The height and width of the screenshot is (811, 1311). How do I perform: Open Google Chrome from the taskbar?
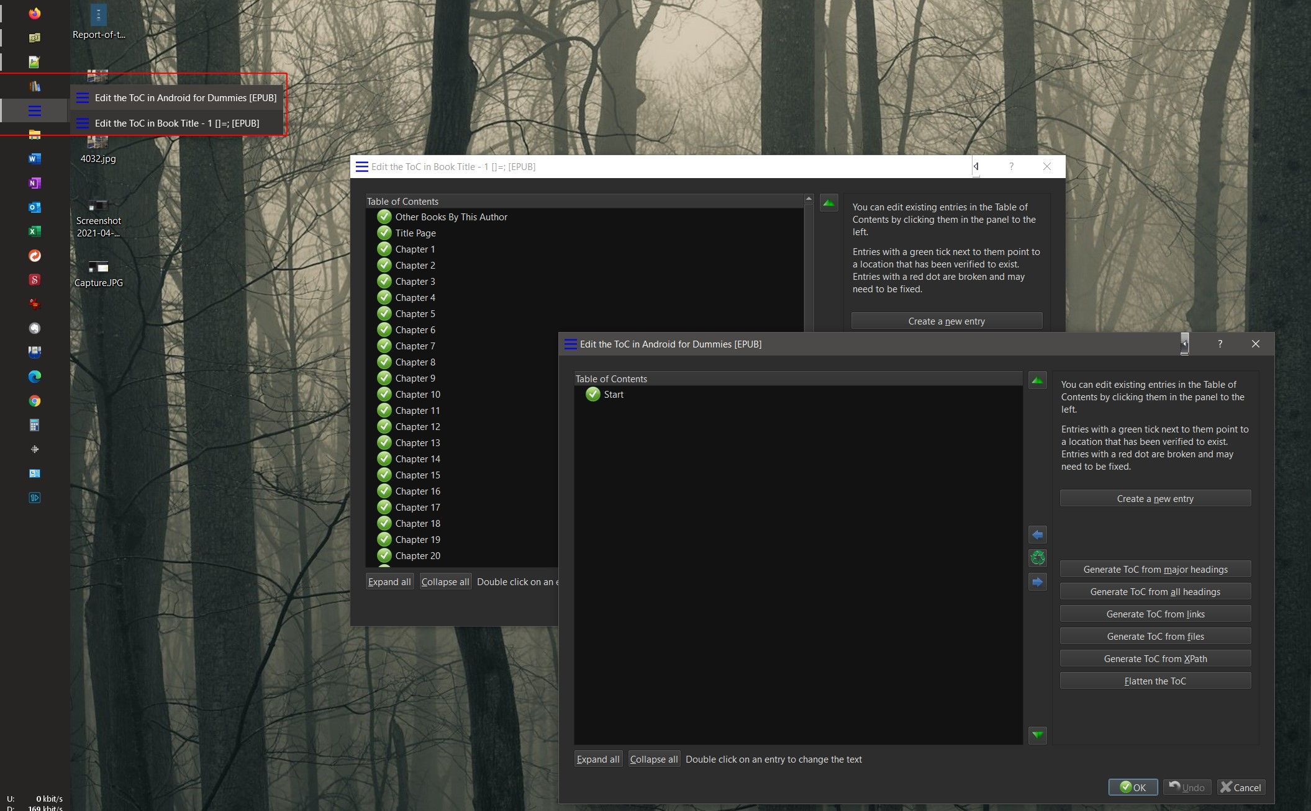[x=35, y=401]
